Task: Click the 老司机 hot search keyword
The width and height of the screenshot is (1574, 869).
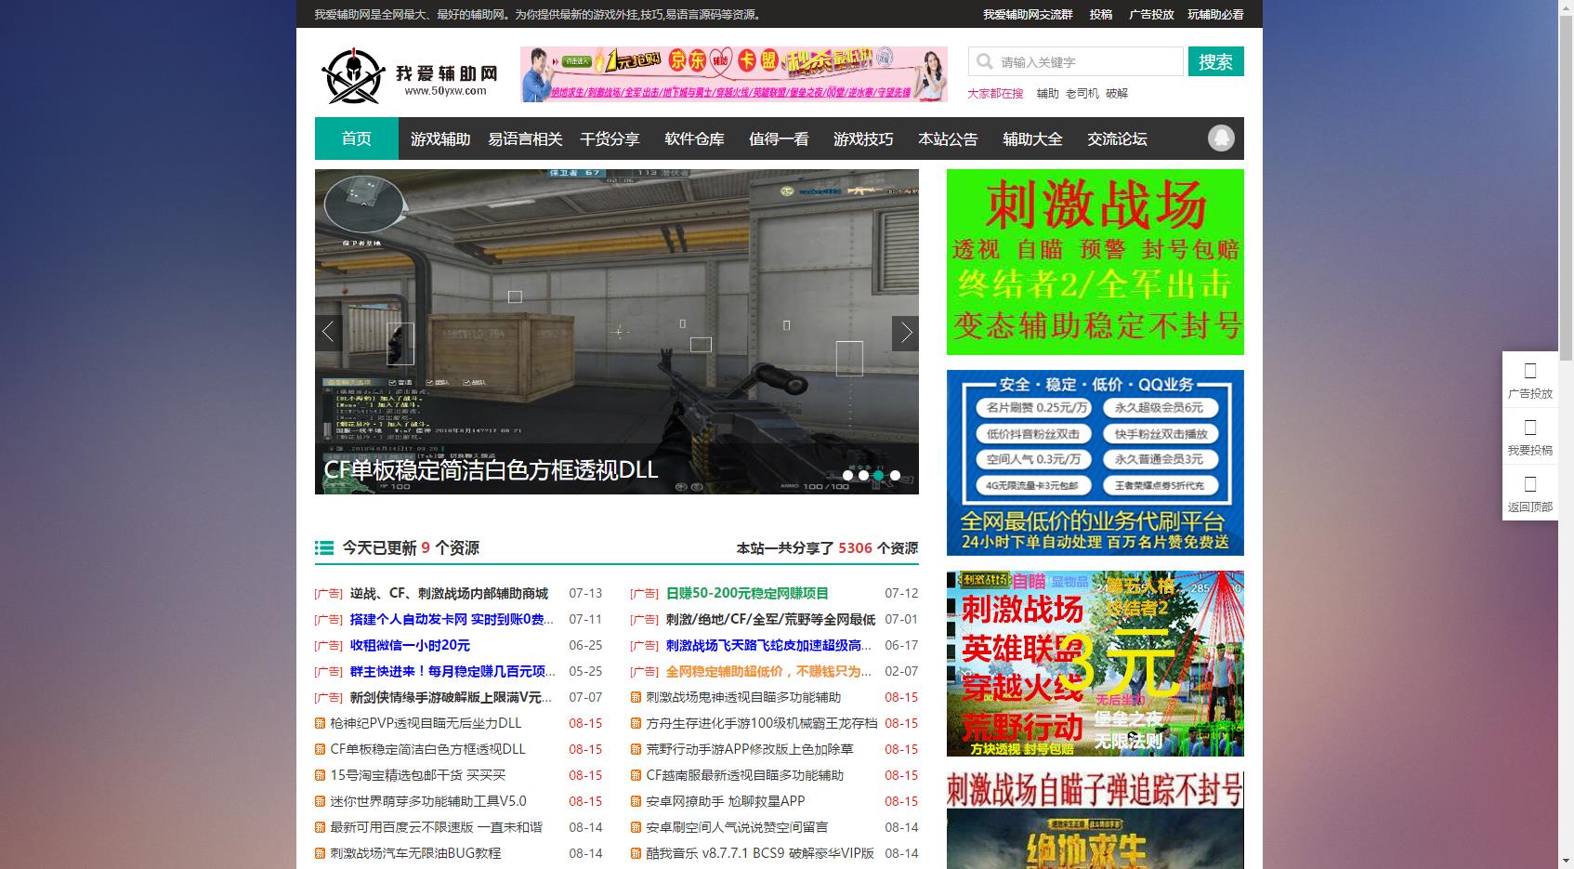Action: (x=1082, y=93)
